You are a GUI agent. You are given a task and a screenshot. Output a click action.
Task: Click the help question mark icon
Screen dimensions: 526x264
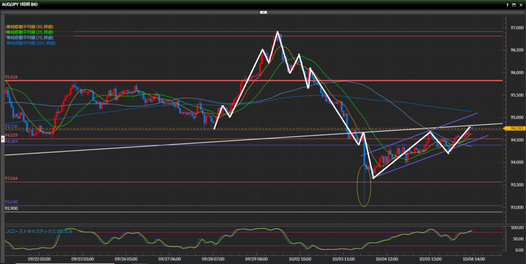(x=506, y=5)
